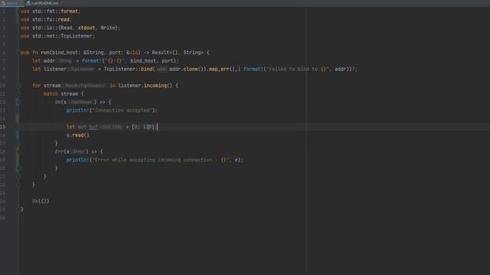Click the final 'Ok(())' return expression
This screenshot has width=490, height=275.
click(x=41, y=201)
